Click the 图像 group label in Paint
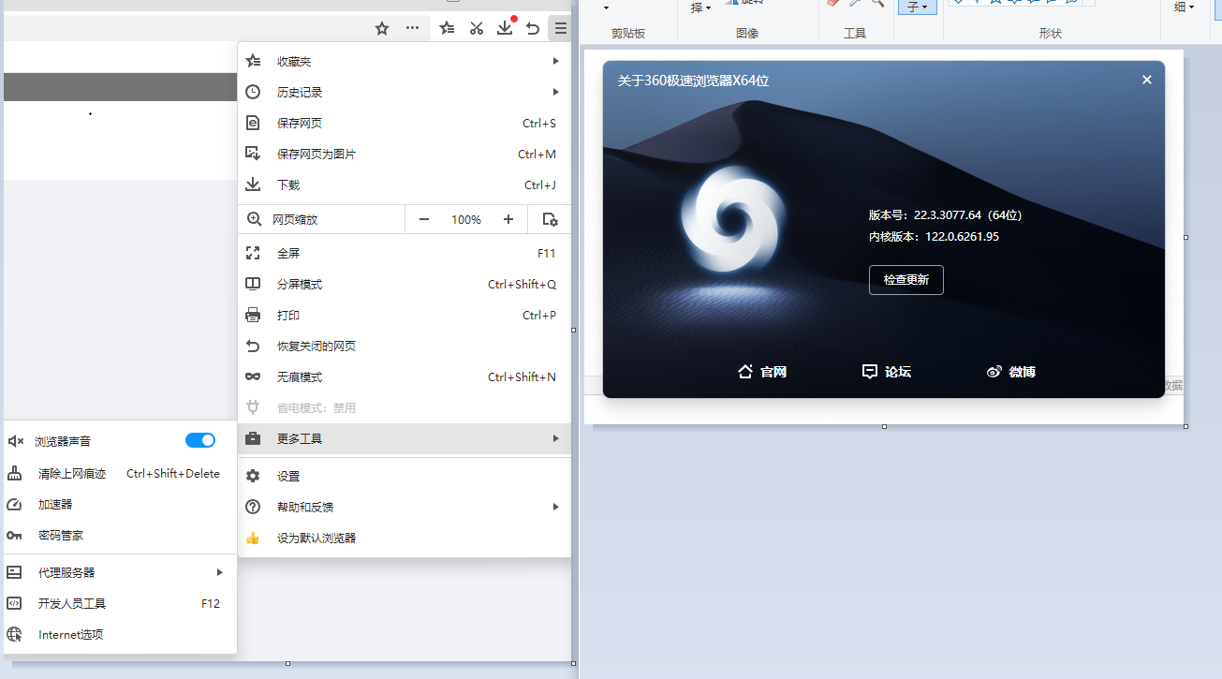1222x679 pixels. pyautogui.click(x=747, y=34)
